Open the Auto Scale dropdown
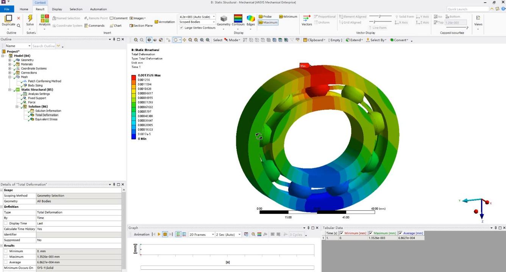 214,17
